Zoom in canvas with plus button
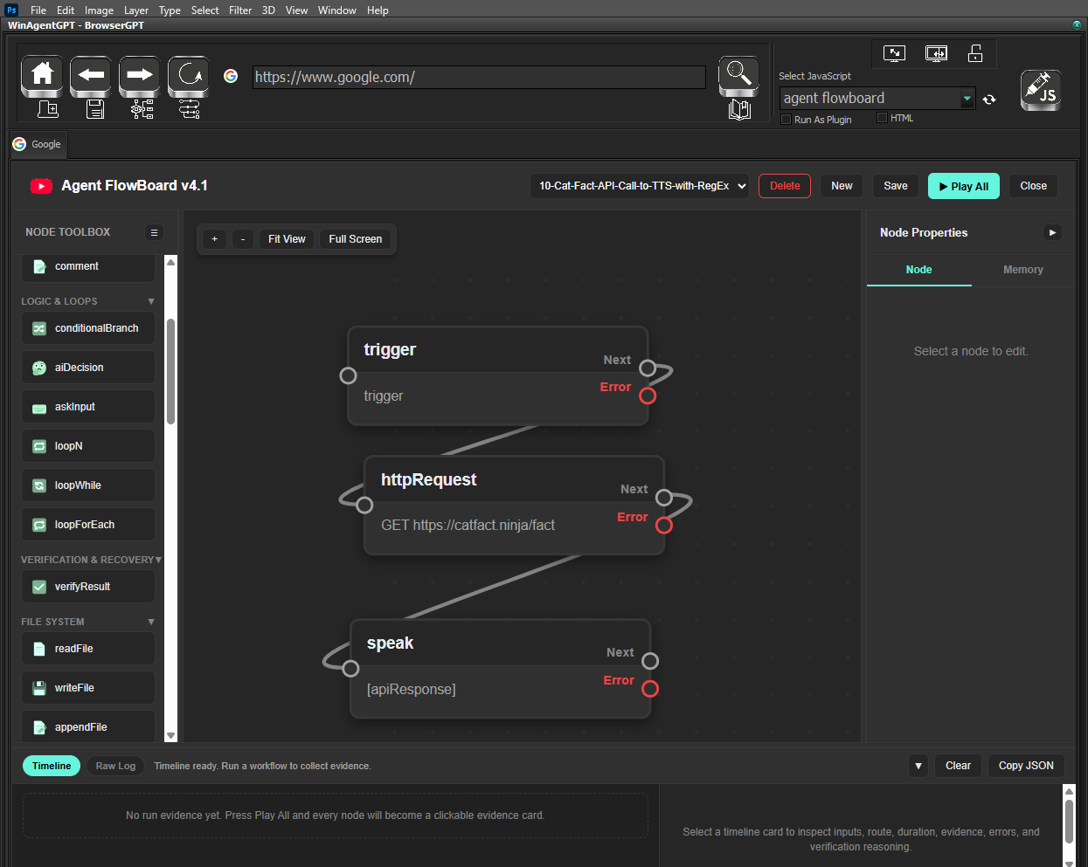 [214, 239]
